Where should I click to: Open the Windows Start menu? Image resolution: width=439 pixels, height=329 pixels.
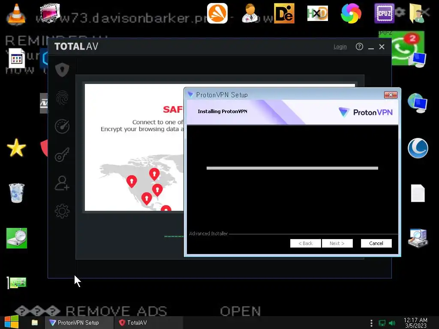click(x=12, y=322)
